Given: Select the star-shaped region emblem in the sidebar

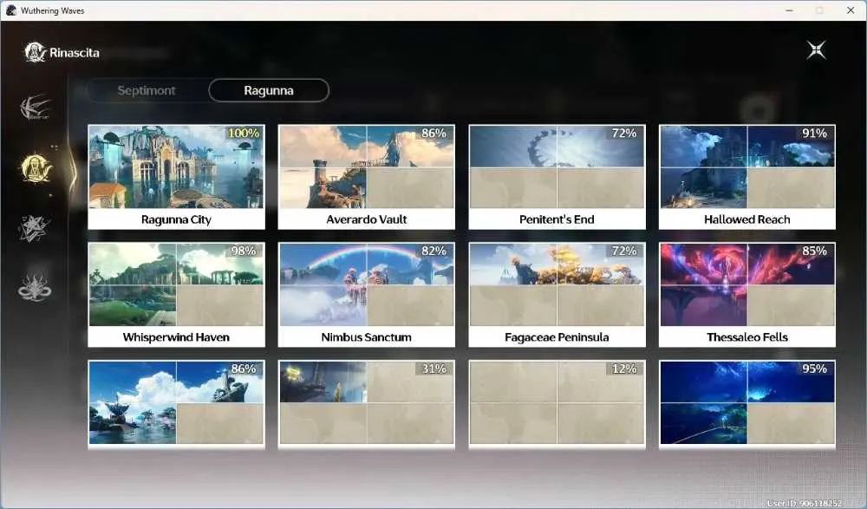Looking at the screenshot, I should tap(34, 228).
